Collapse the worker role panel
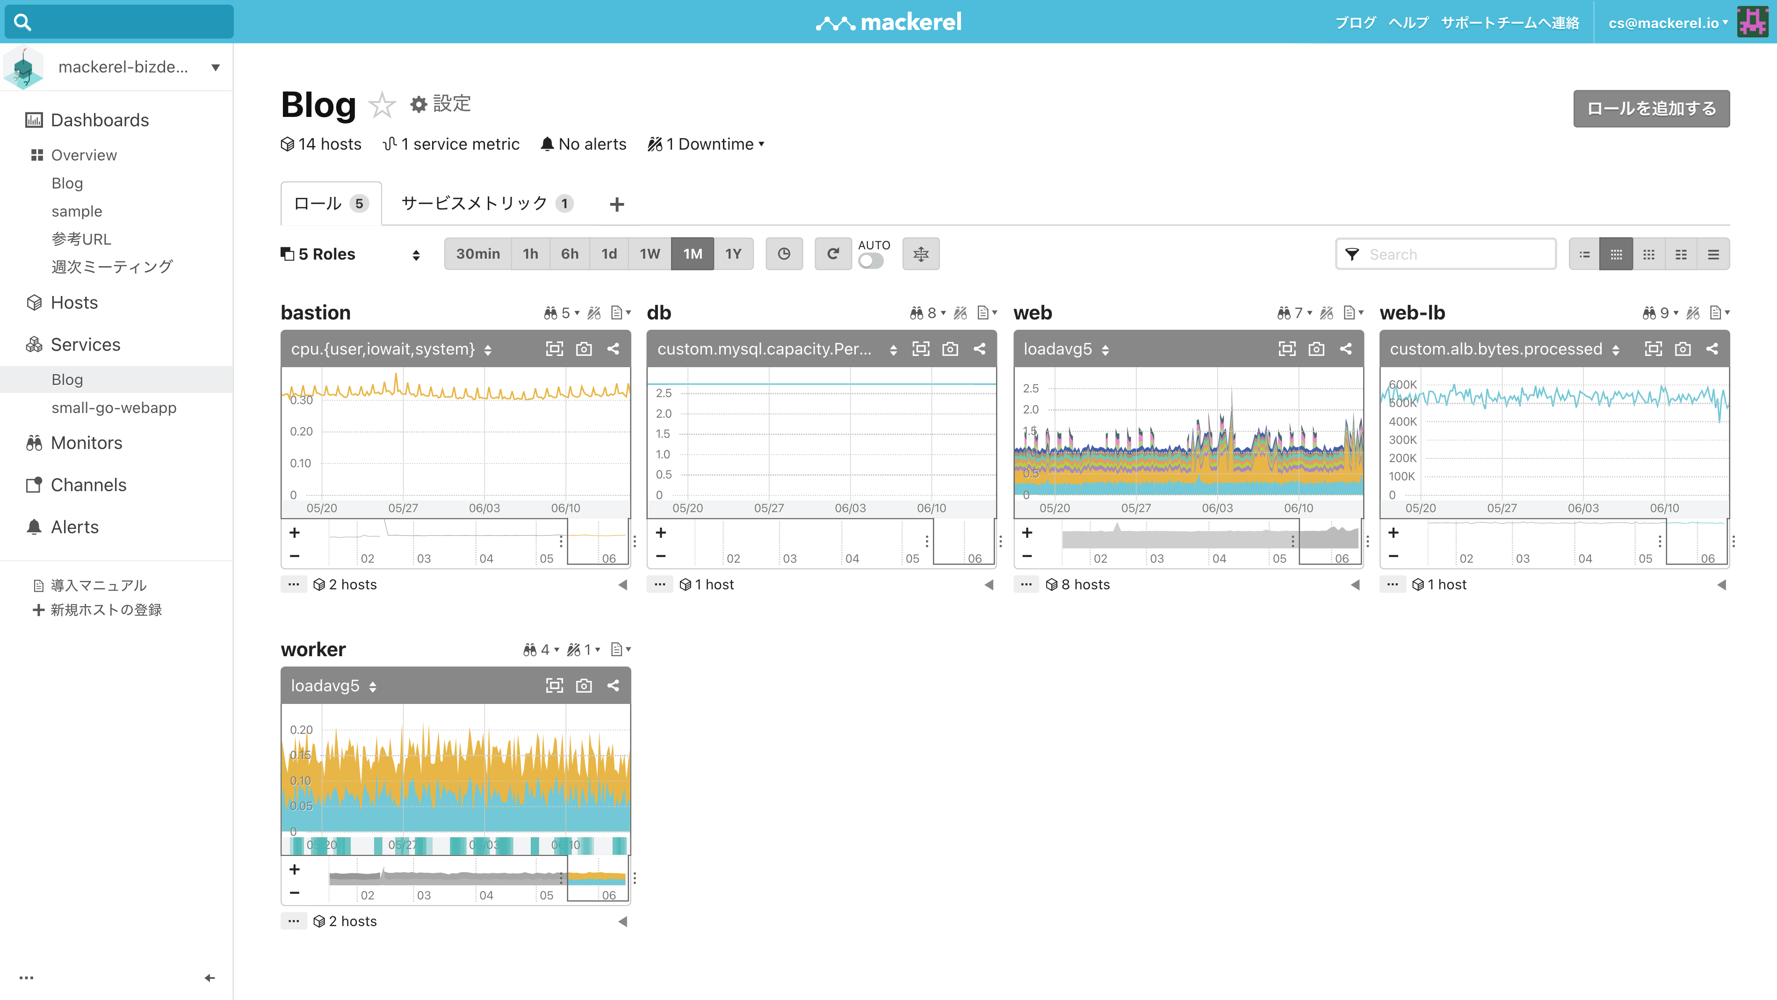 tap(622, 920)
